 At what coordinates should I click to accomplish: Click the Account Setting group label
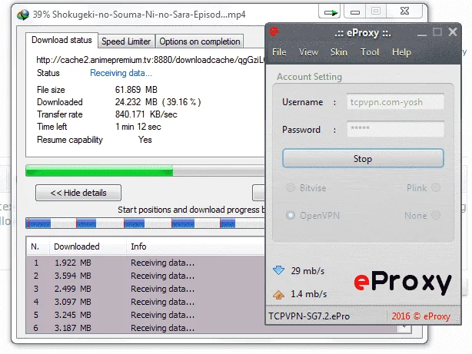tap(310, 77)
